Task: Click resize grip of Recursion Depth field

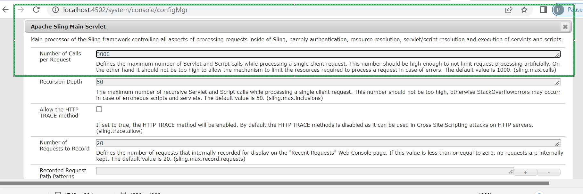Action: point(558,83)
